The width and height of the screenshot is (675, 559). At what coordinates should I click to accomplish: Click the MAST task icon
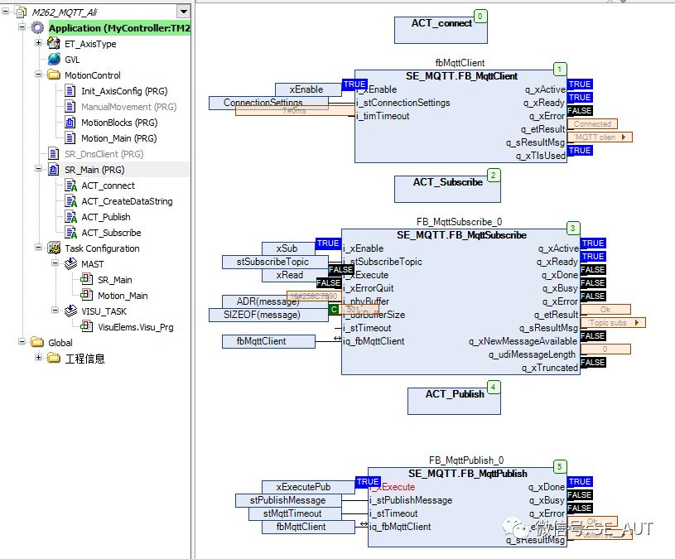70,264
